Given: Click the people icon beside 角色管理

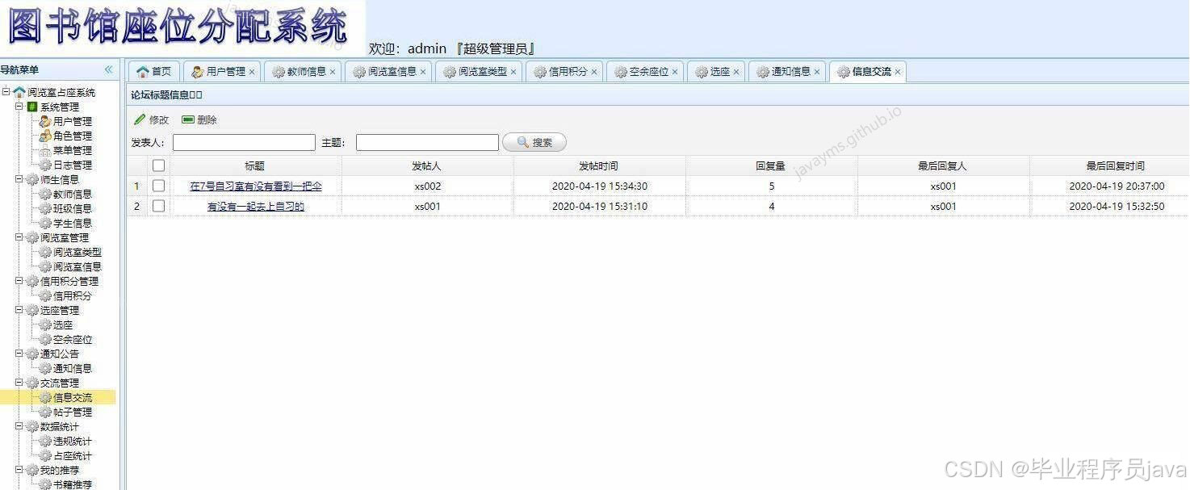Looking at the screenshot, I should (x=45, y=136).
